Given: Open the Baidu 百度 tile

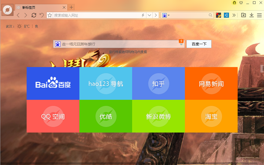Looking at the screenshot, I should pos(53,83).
